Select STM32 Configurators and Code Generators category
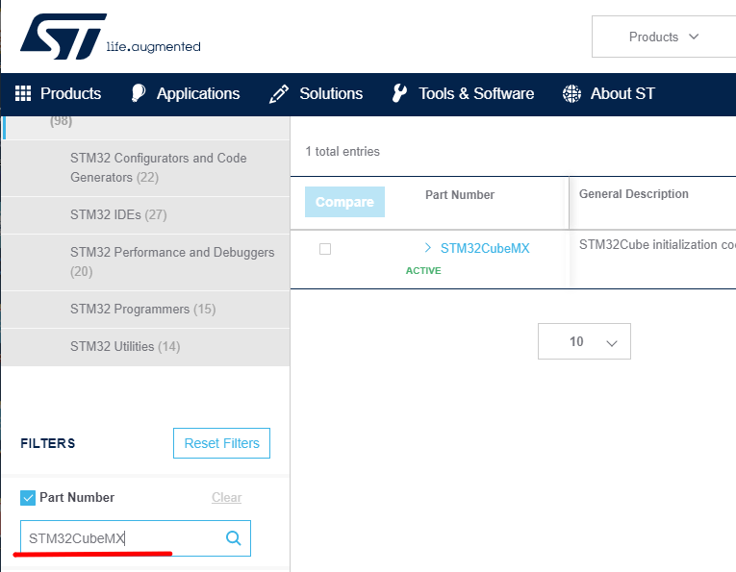The image size is (736, 572). (x=158, y=167)
